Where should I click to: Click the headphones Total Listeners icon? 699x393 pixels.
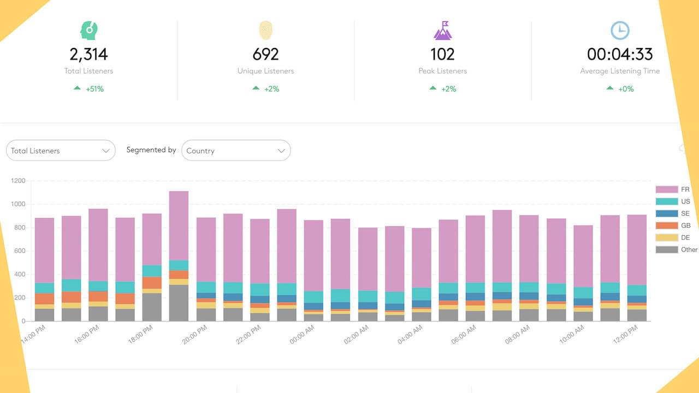tap(88, 31)
